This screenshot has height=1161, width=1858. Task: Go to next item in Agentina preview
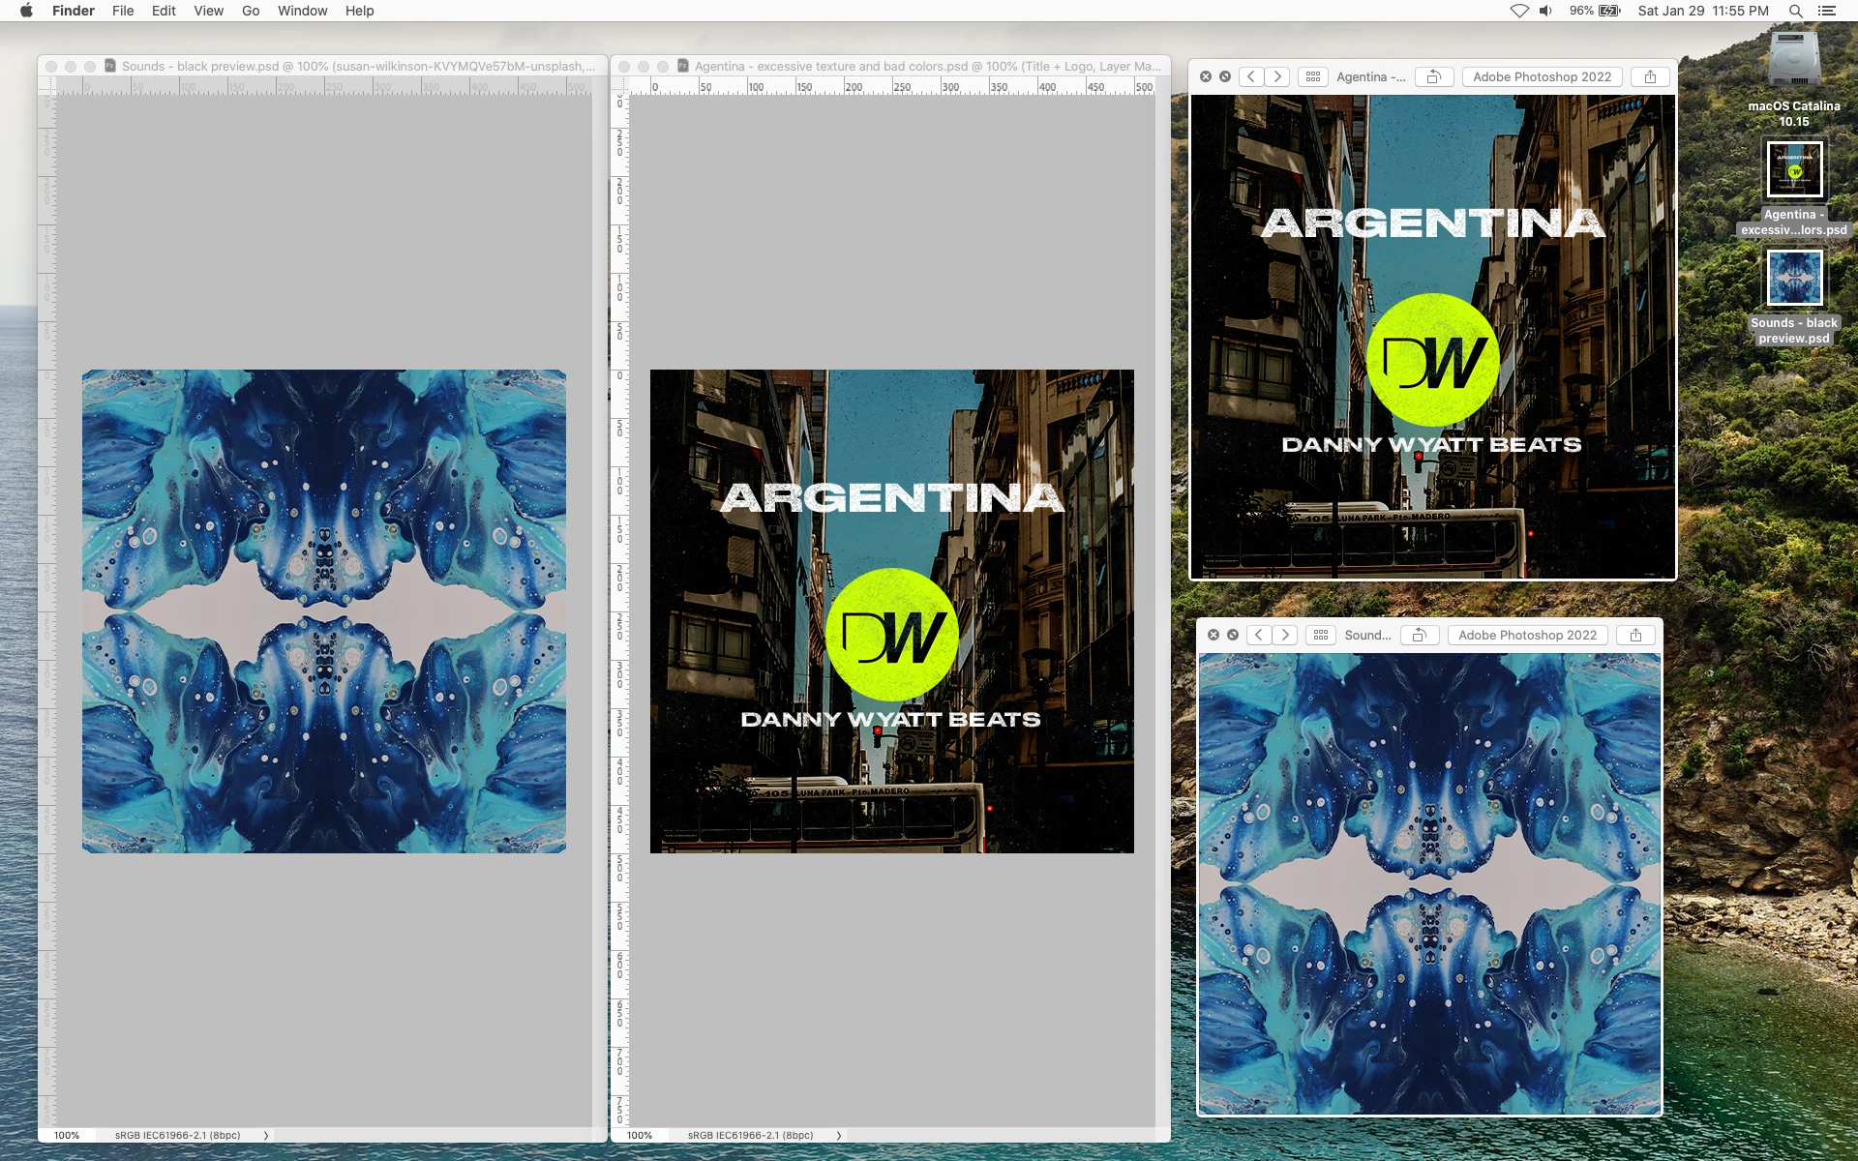click(1277, 76)
